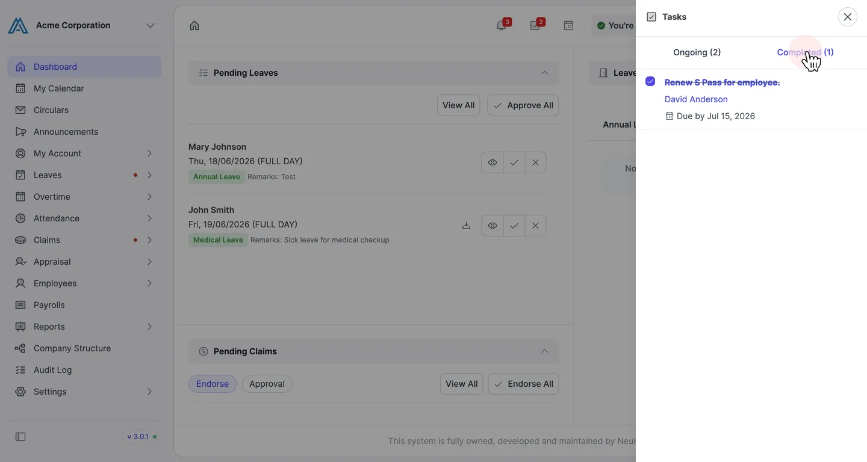Viewport: 867px width, 462px height.
Task: Click version v 3.0.1 label
Action: pyautogui.click(x=138, y=437)
